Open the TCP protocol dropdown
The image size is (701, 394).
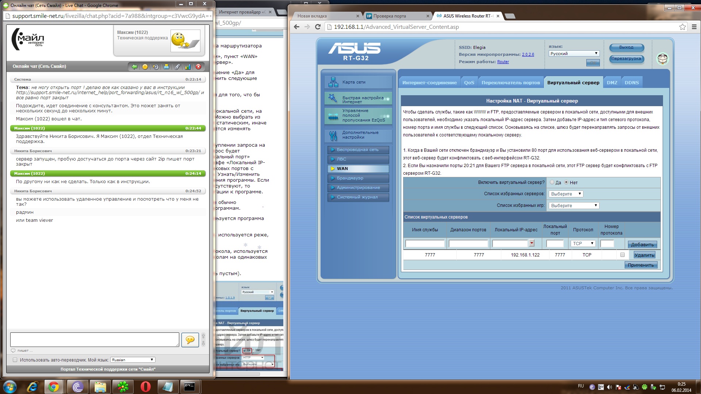pyautogui.click(x=583, y=244)
